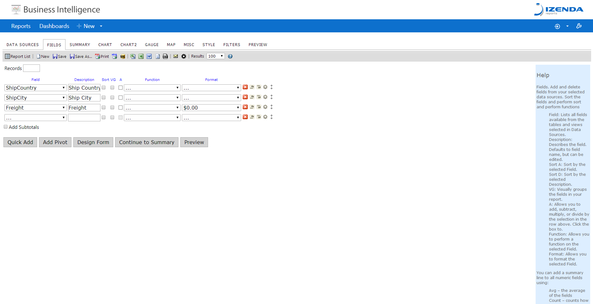The image size is (593, 304).
Task: Export report to Word document
Action: pos(149,56)
